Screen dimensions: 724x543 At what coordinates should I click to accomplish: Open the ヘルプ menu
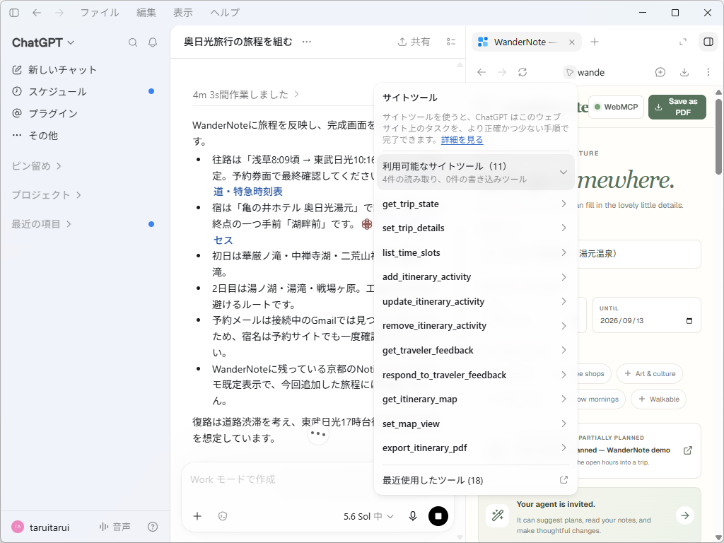pyautogui.click(x=225, y=13)
